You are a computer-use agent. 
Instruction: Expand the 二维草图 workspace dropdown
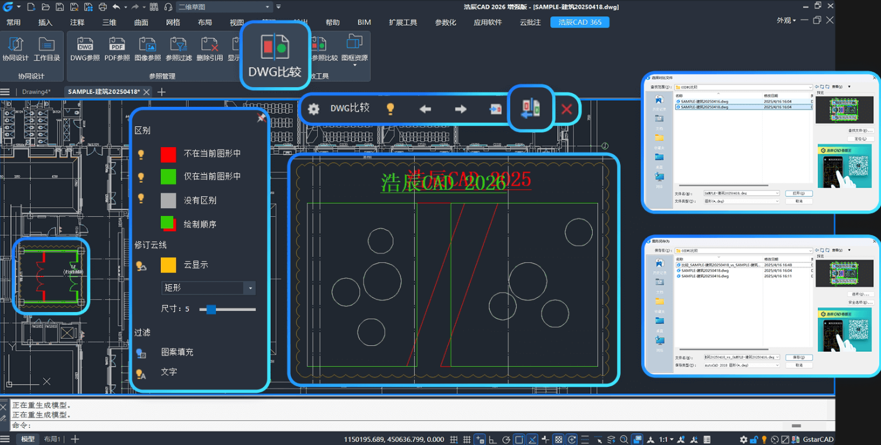(x=268, y=7)
